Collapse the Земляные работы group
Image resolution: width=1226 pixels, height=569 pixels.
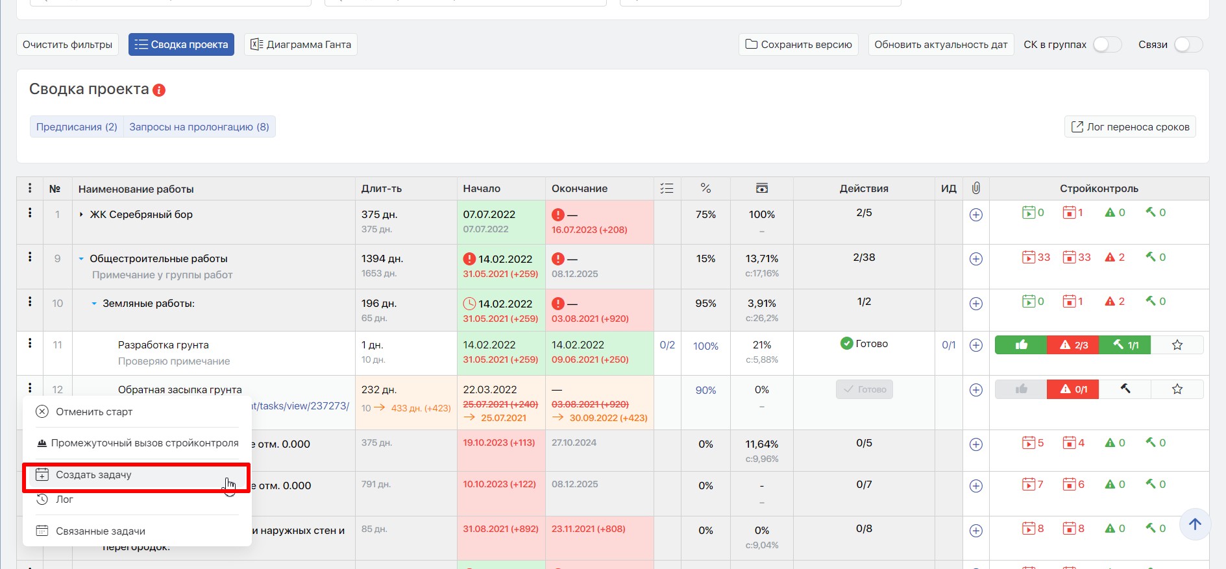click(x=94, y=304)
